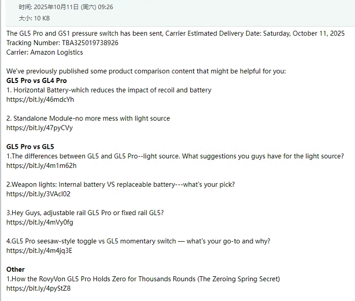Click the 10 KB size label

point(42,18)
